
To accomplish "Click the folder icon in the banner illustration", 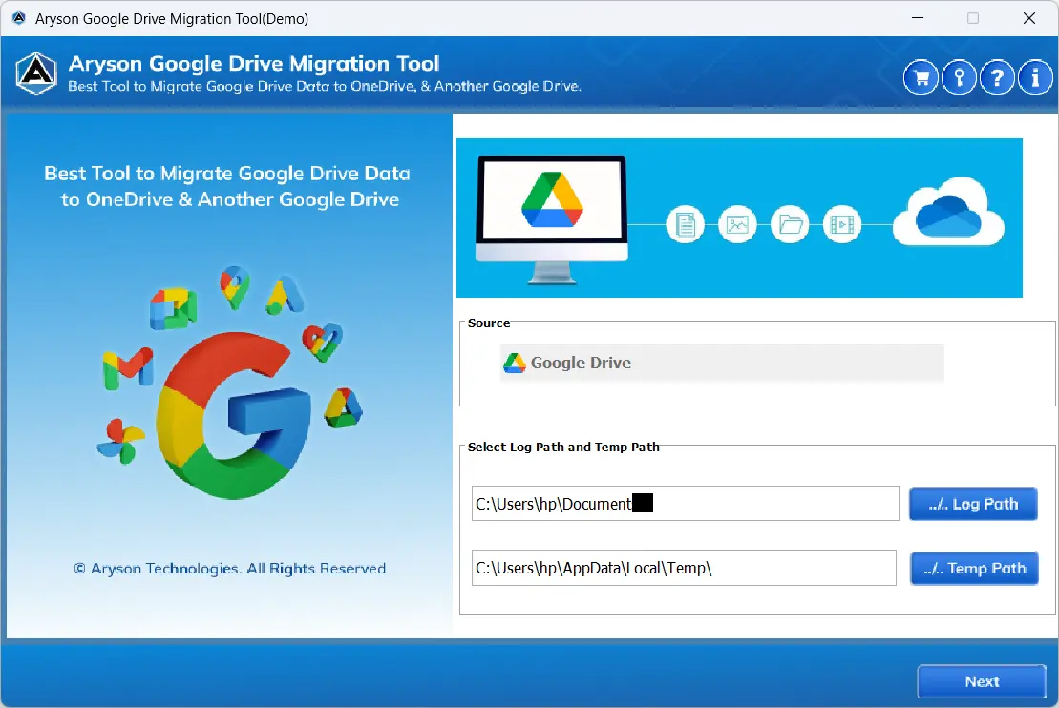I will (790, 223).
